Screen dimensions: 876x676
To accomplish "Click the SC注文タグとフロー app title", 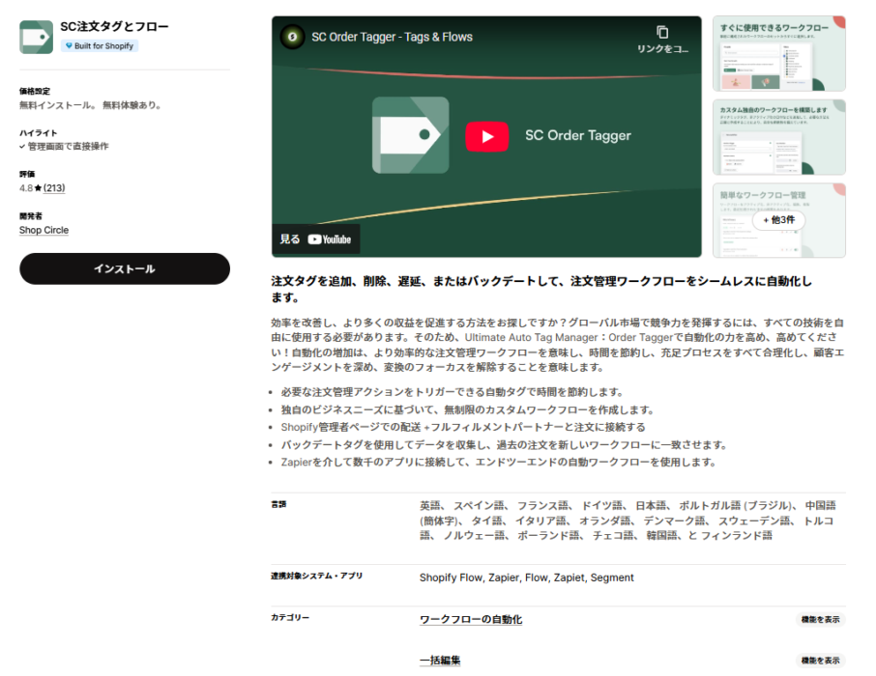I will (114, 26).
